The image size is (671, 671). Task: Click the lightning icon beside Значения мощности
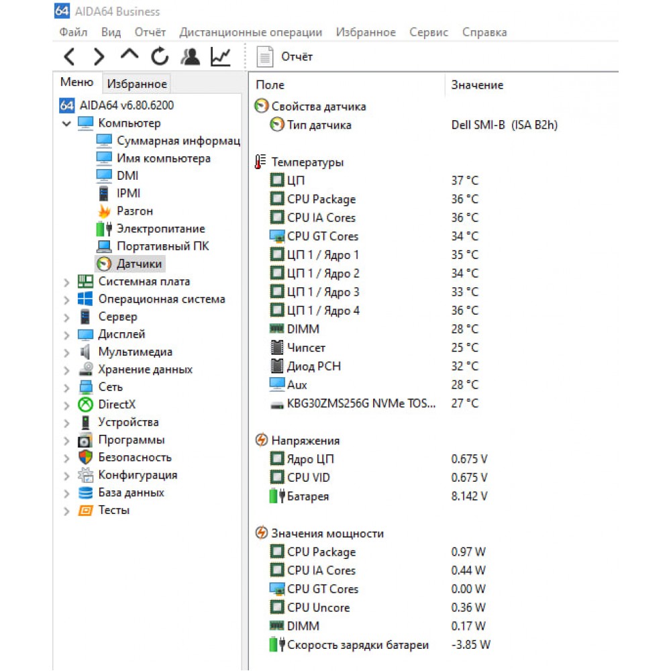pos(262,533)
